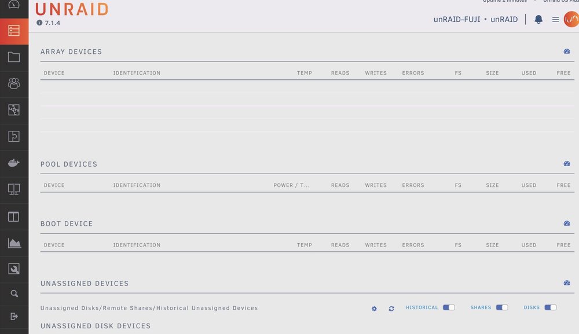
Task: Click the Used header in Boot Device table
Action: pos(529,245)
